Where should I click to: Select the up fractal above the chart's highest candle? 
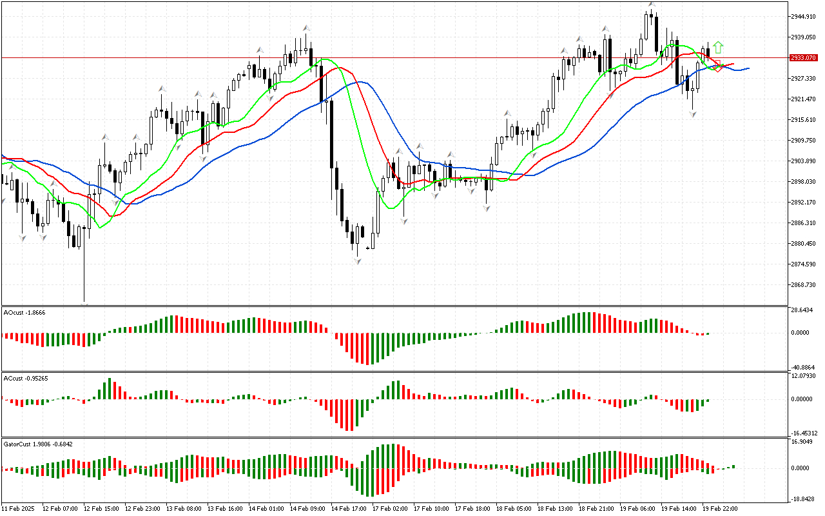(x=652, y=4)
